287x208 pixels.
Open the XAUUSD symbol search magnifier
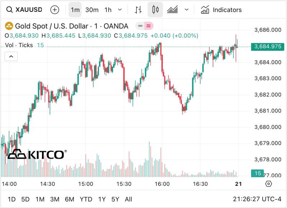9,10
